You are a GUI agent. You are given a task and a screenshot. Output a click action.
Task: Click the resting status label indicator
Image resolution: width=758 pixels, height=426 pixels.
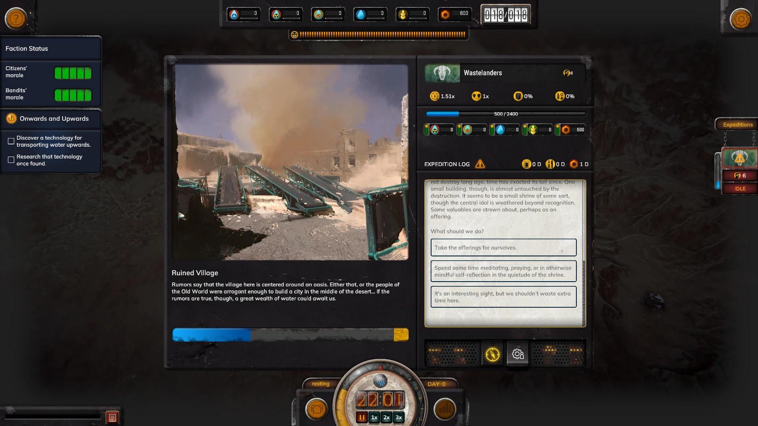pyautogui.click(x=320, y=383)
